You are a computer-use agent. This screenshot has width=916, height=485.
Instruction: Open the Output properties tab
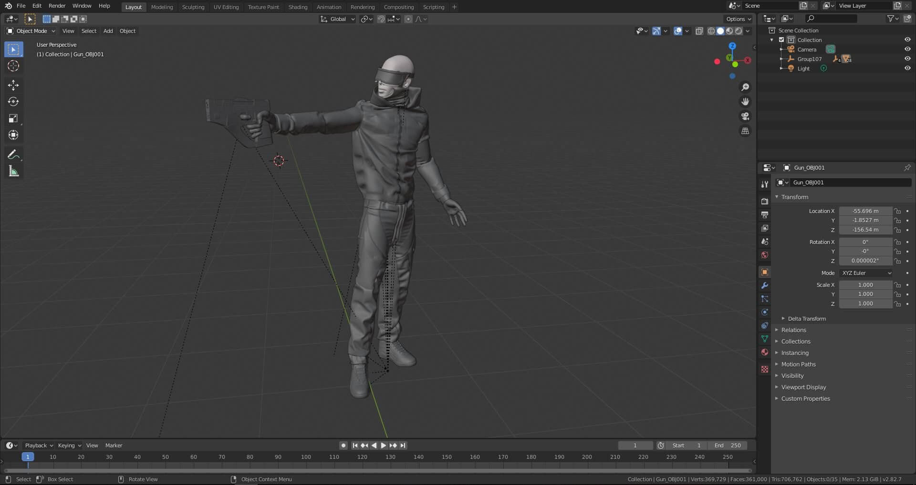click(x=765, y=215)
